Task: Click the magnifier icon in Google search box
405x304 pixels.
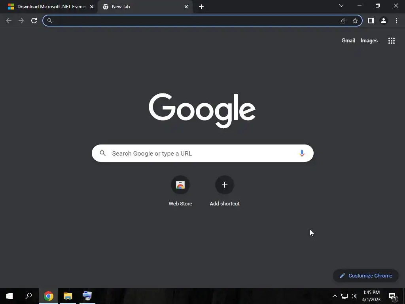Action: (102, 153)
